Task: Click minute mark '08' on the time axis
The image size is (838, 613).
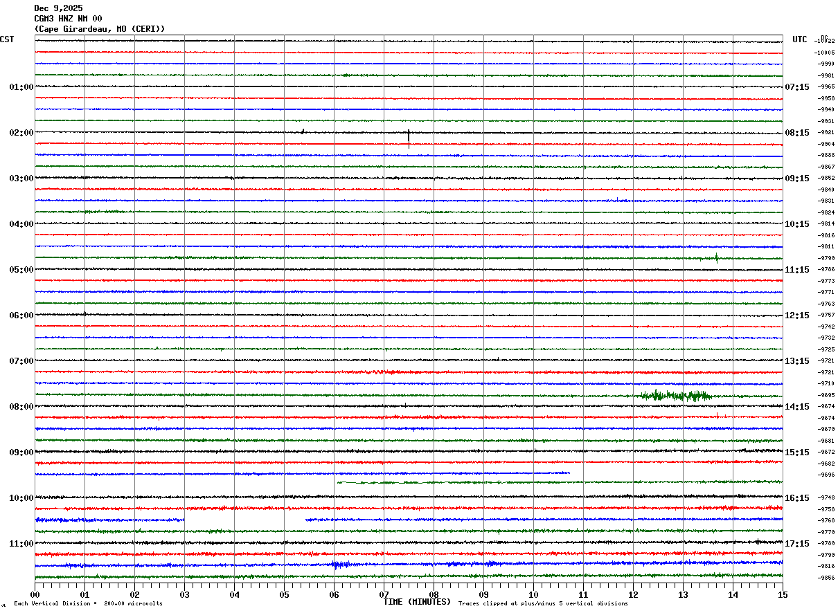Action: click(434, 594)
